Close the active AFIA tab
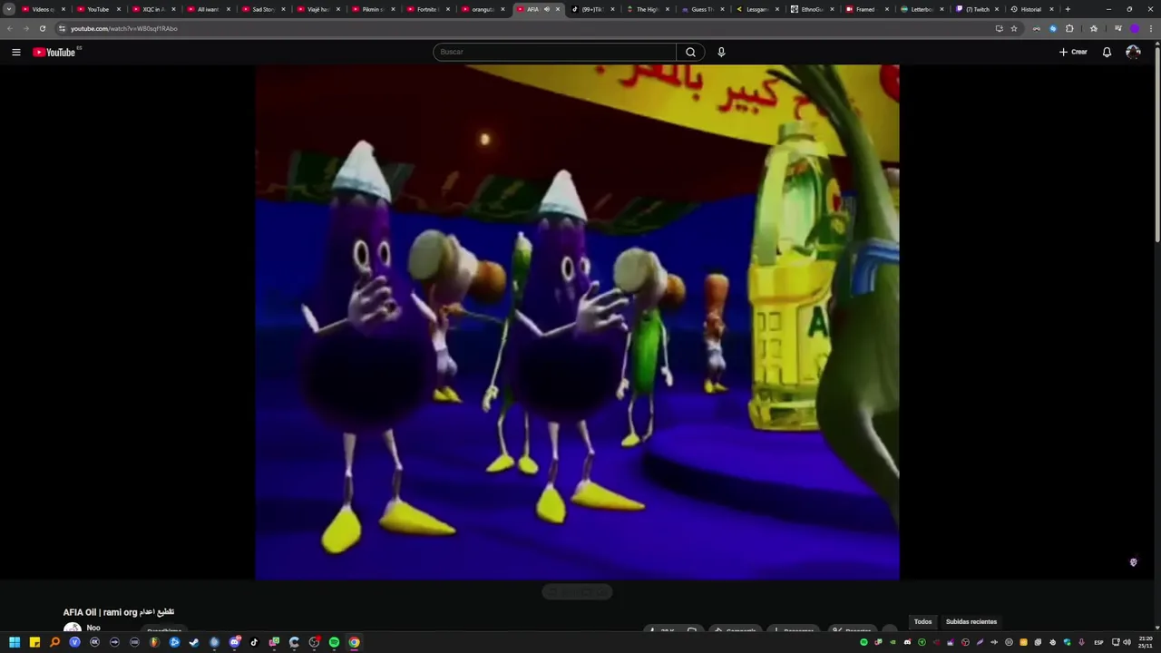This screenshot has height=653, width=1161. tap(557, 9)
